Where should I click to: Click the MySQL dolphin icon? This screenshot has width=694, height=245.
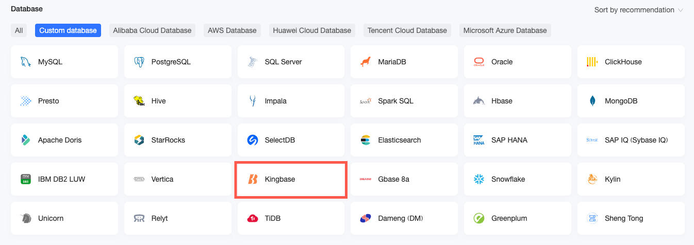[26, 62]
